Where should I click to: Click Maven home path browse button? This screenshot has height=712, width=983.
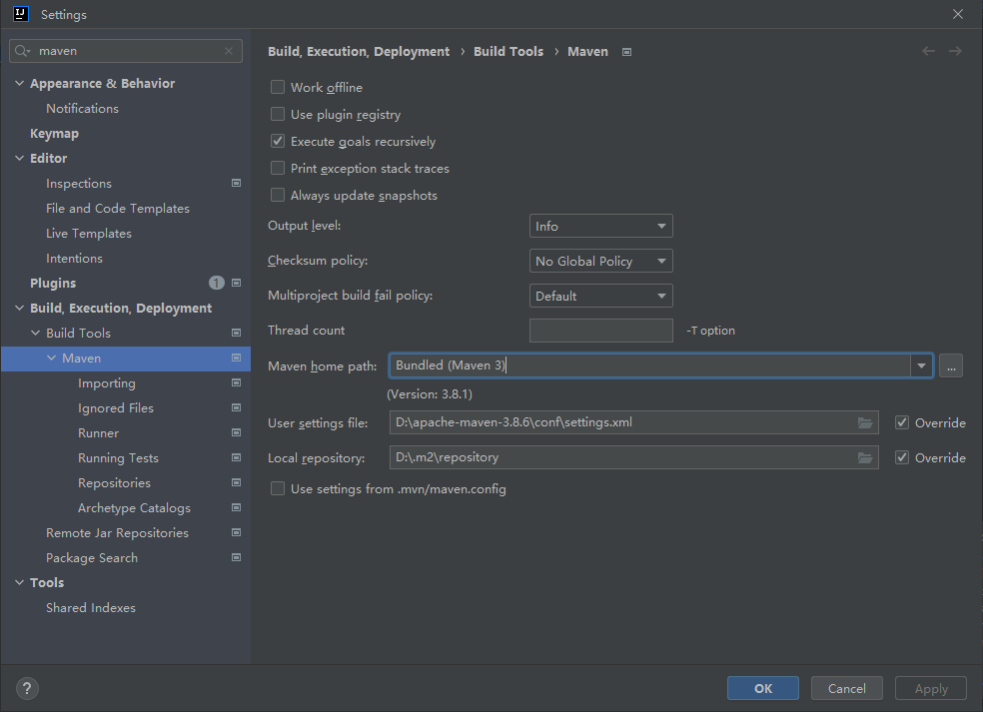[x=951, y=365]
